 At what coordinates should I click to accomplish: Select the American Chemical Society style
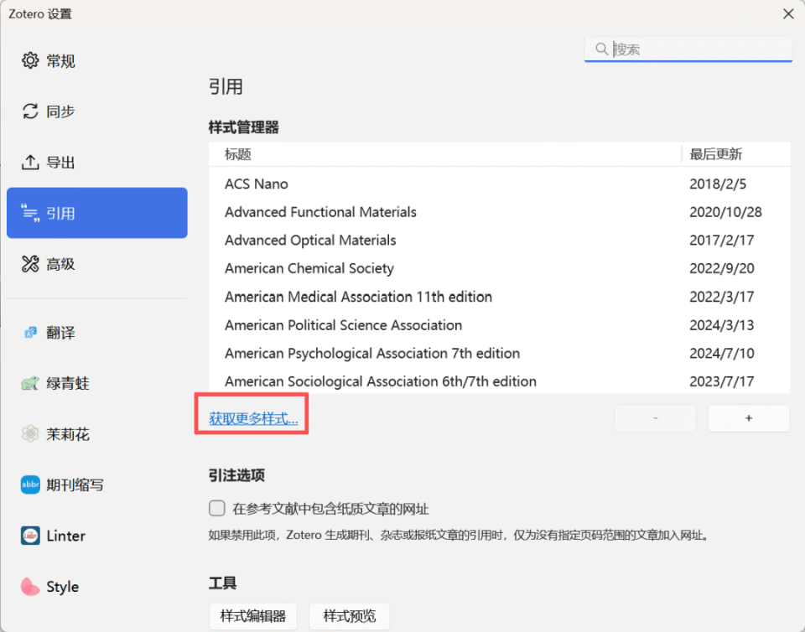pos(500,268)
